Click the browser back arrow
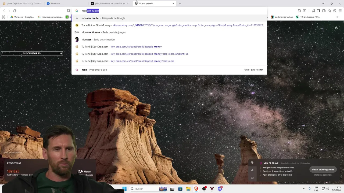This screenshot has height=193, width=344. coord(4,11)
